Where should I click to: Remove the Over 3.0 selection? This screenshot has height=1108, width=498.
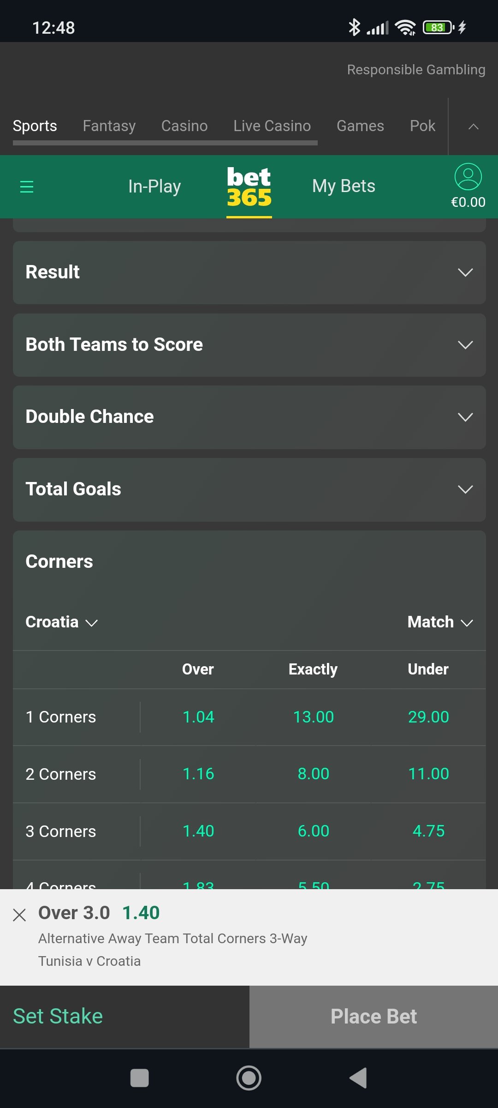19,915
